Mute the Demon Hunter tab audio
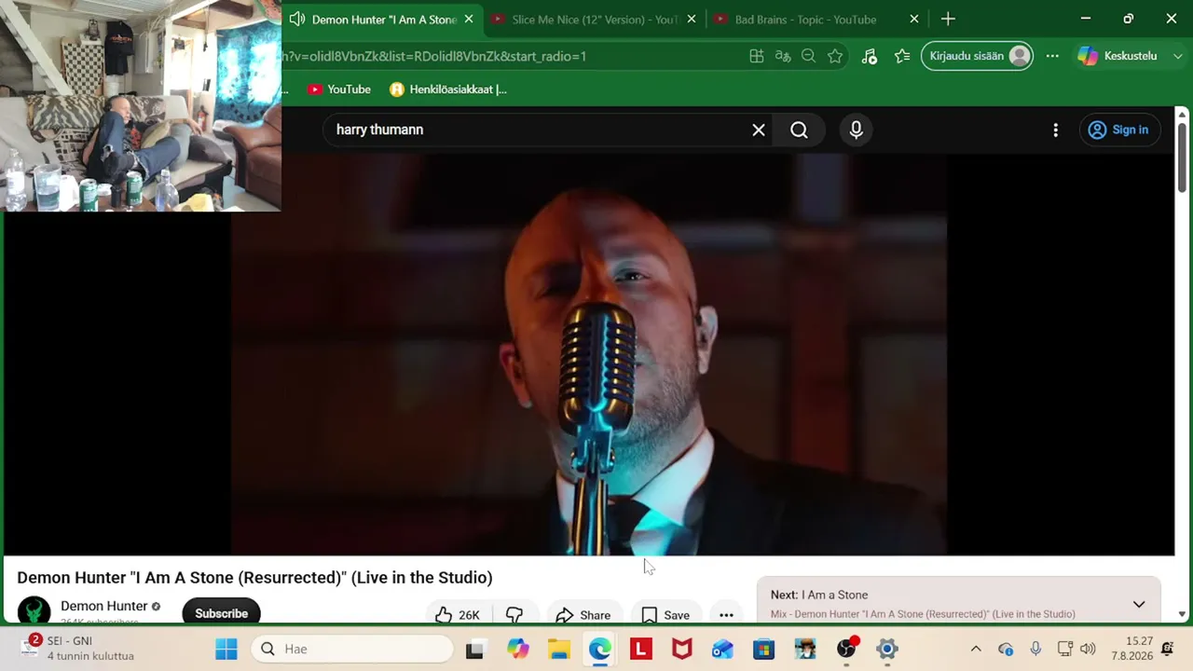This screenshot has height=671, width=1193. click(x=297, y=19)
